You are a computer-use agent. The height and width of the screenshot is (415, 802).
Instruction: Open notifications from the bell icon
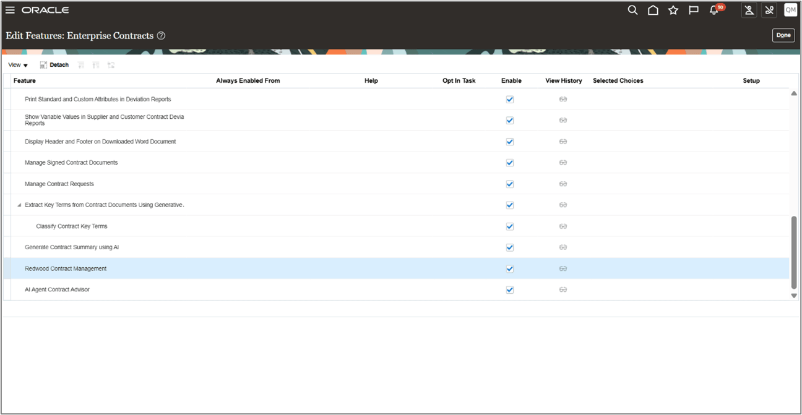point(714,10)
